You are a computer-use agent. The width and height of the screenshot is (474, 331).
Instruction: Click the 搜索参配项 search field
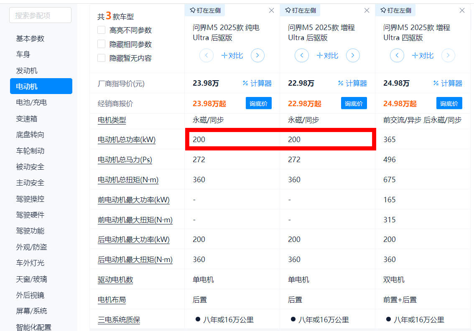pyautogui.click(x=40, y=15)
